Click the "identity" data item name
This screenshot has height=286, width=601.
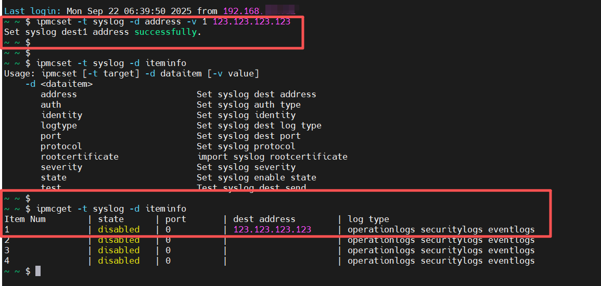(61, 115)
